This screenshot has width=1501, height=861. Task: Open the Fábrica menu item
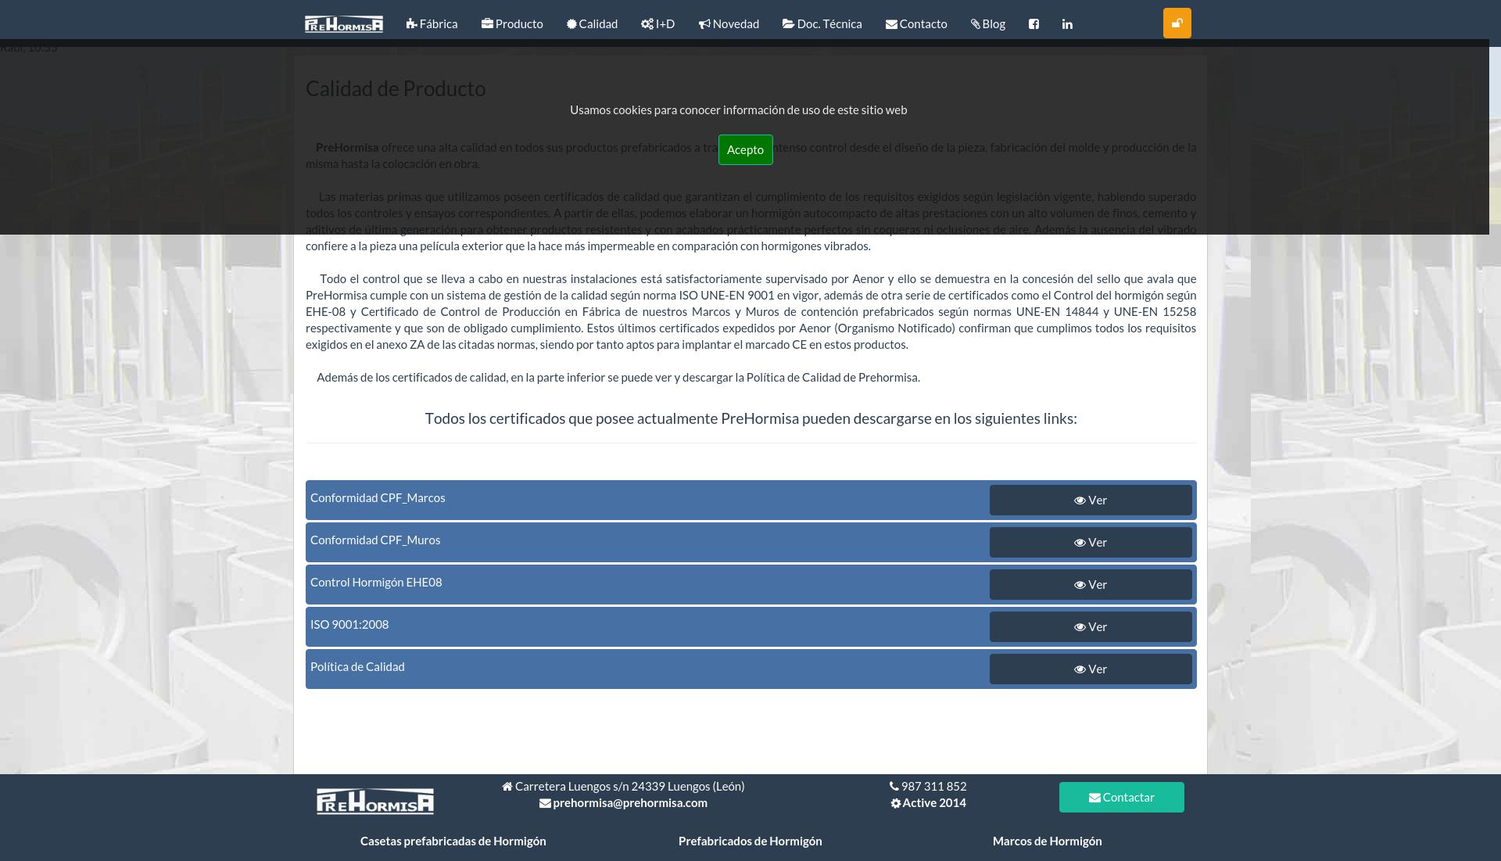[432, 24]
